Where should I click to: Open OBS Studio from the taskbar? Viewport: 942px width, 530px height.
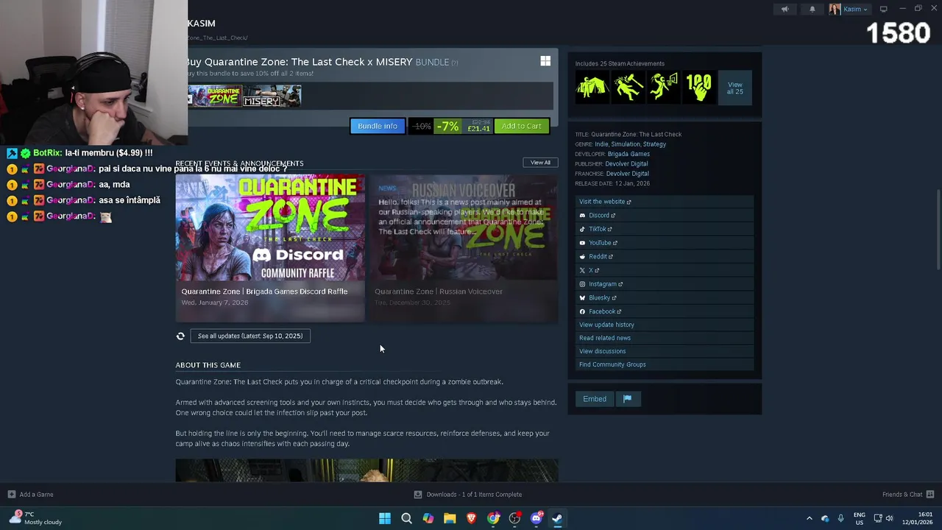(x=515, y=518)
